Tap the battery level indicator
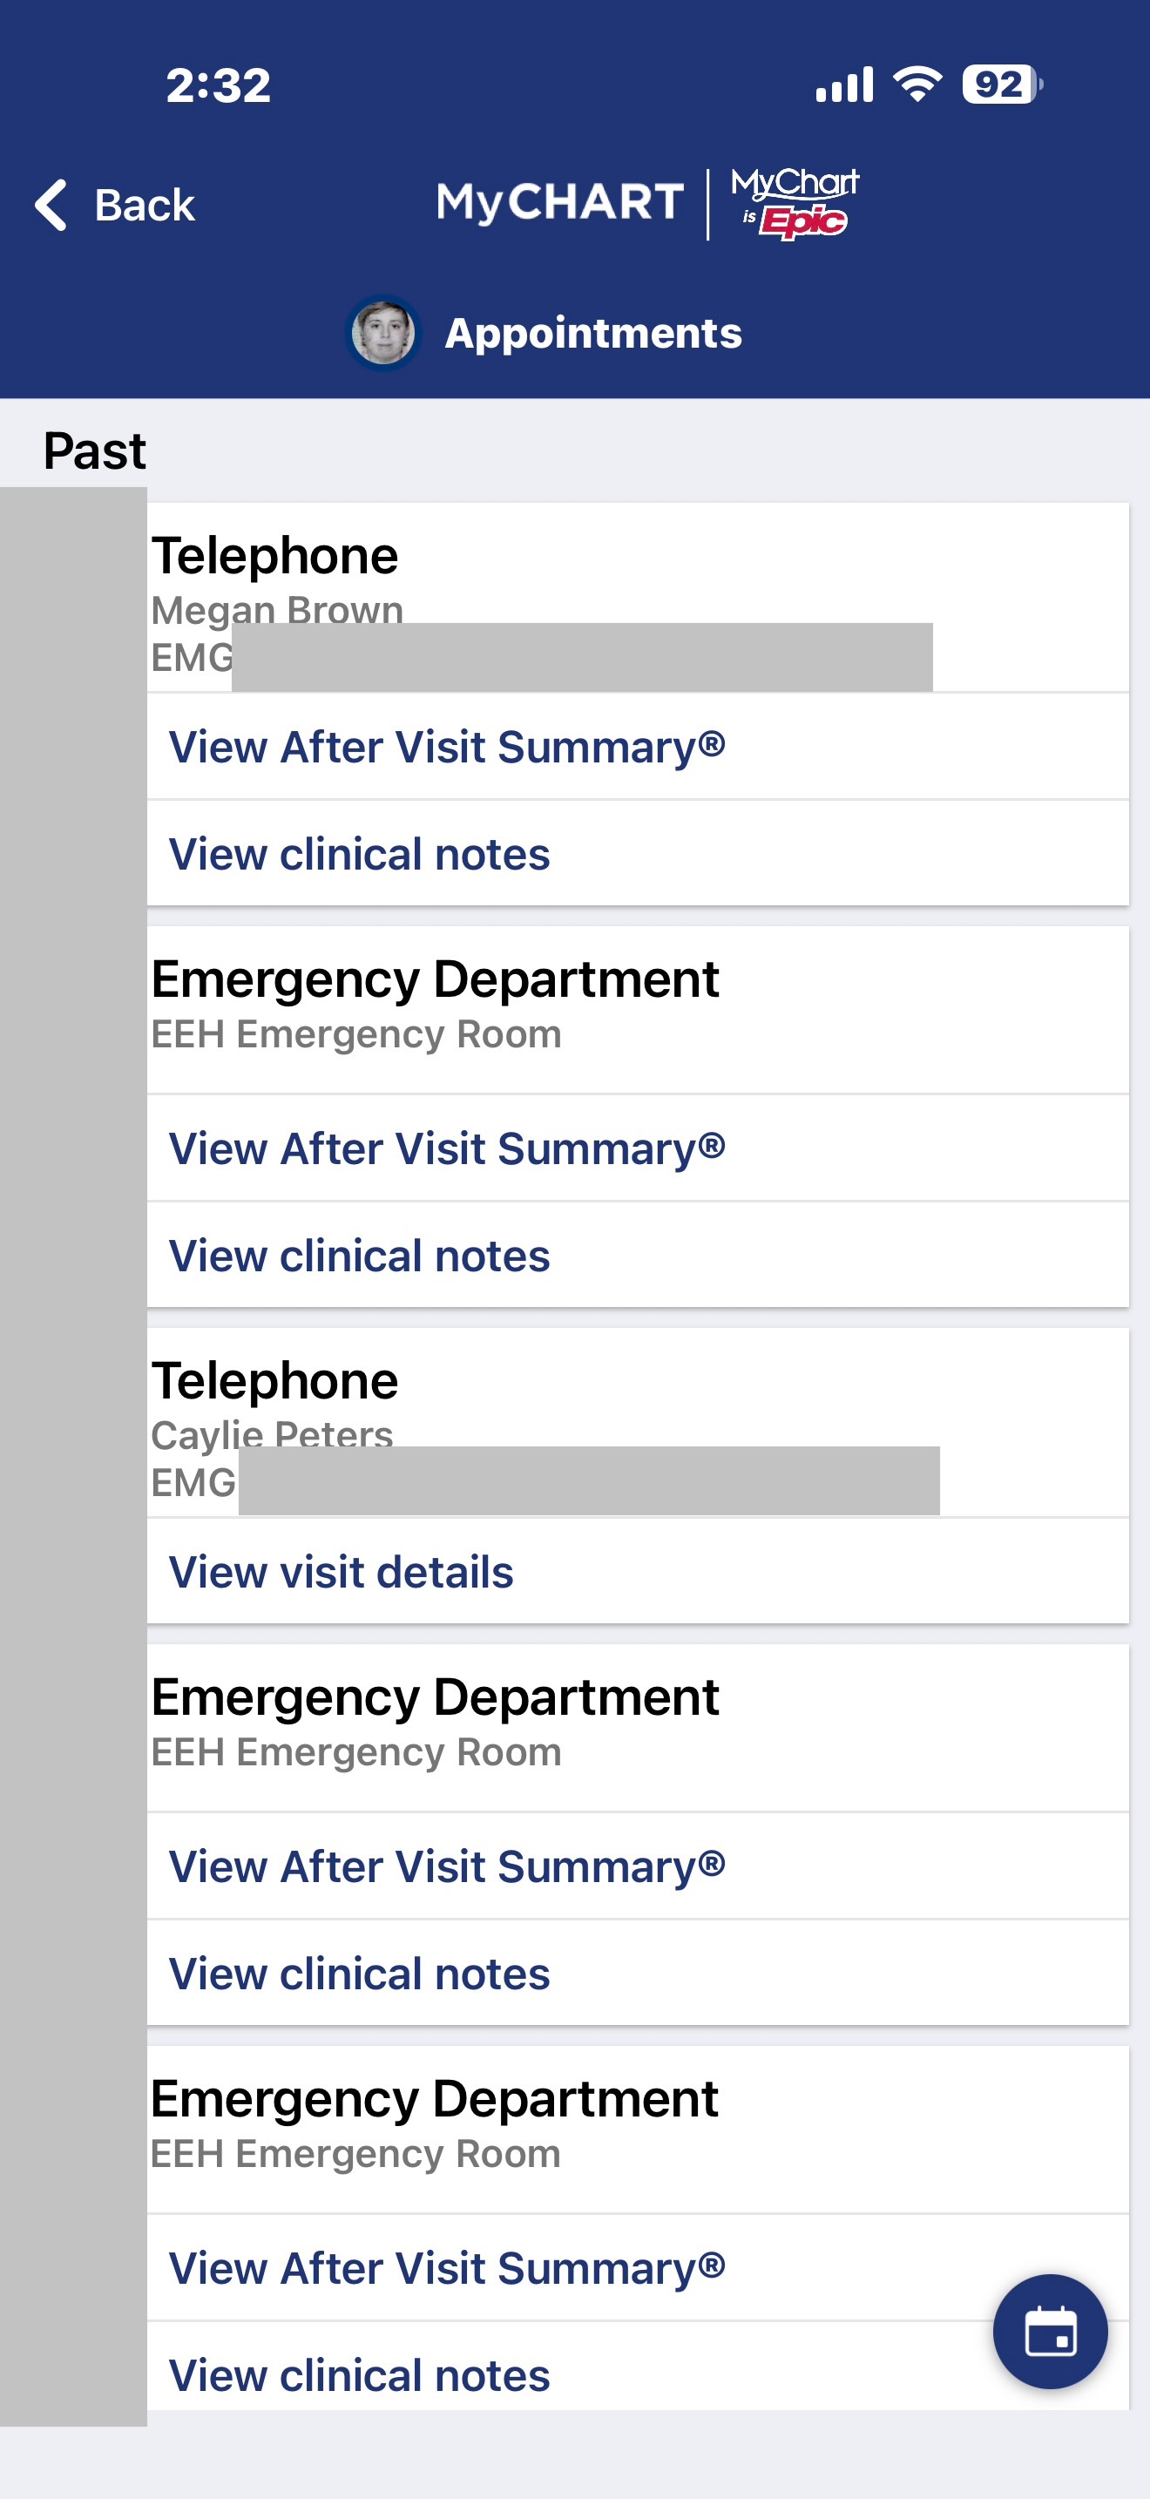 pyautogui.click(x=1002, y=85)
